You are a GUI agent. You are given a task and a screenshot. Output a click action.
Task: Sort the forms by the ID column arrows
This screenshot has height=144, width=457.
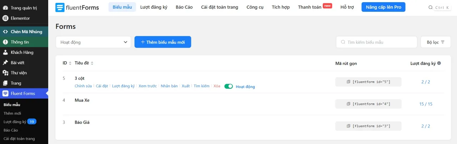70,63
